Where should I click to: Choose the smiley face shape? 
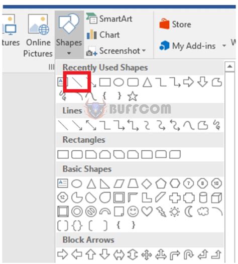pyautogui.click(x=133, y=211)
